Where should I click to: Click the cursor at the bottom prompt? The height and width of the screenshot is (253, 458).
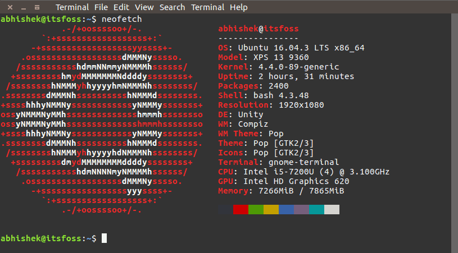[104, 238]
